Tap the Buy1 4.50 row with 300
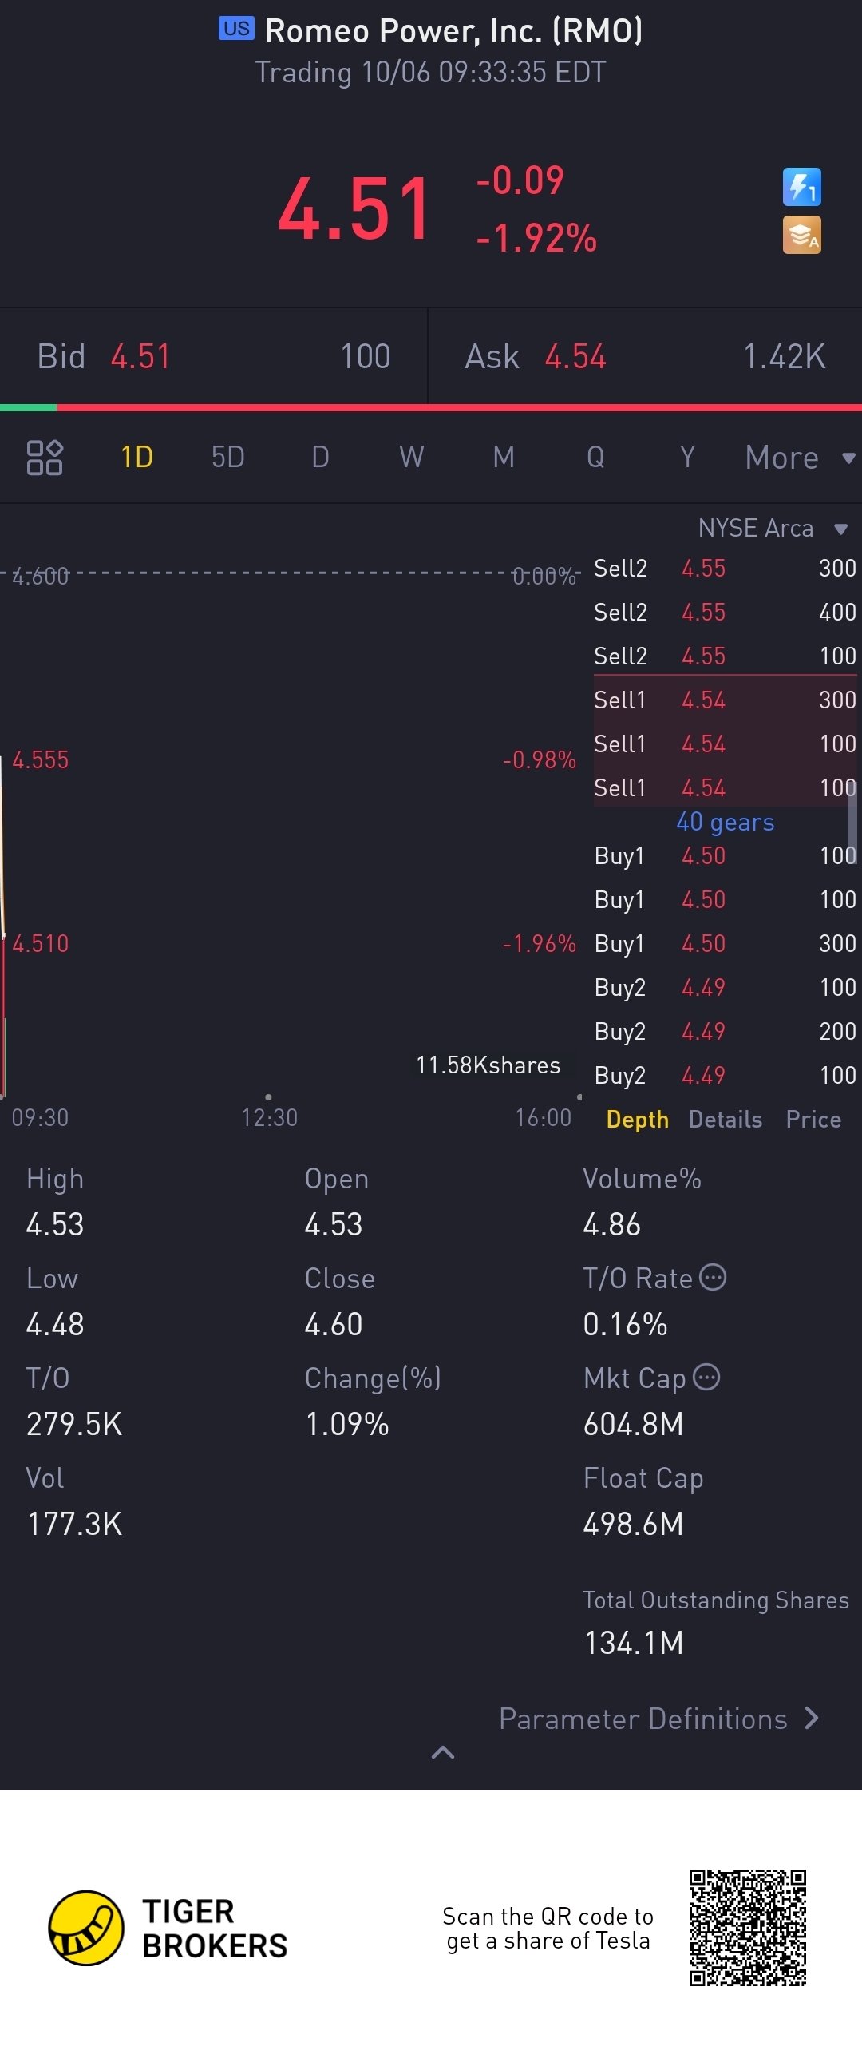Screen dimensions: 862x2066 [725, 943]
